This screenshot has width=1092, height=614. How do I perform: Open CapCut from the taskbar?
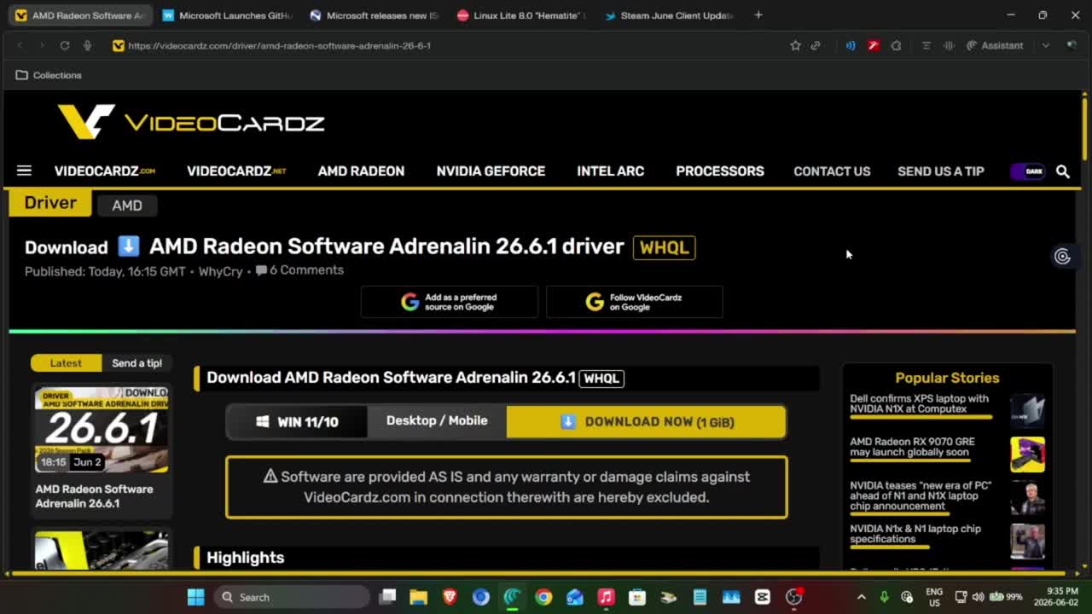762,597
